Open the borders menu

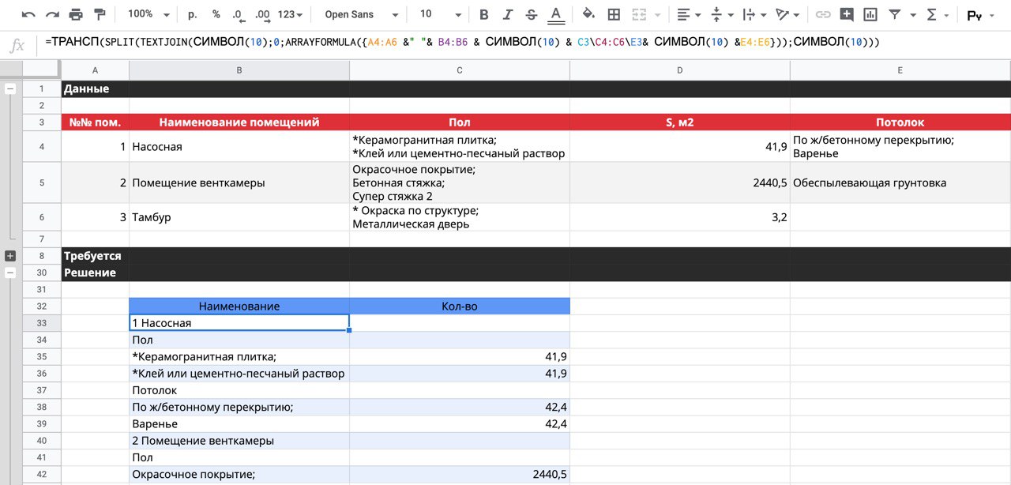pos(614,14)
